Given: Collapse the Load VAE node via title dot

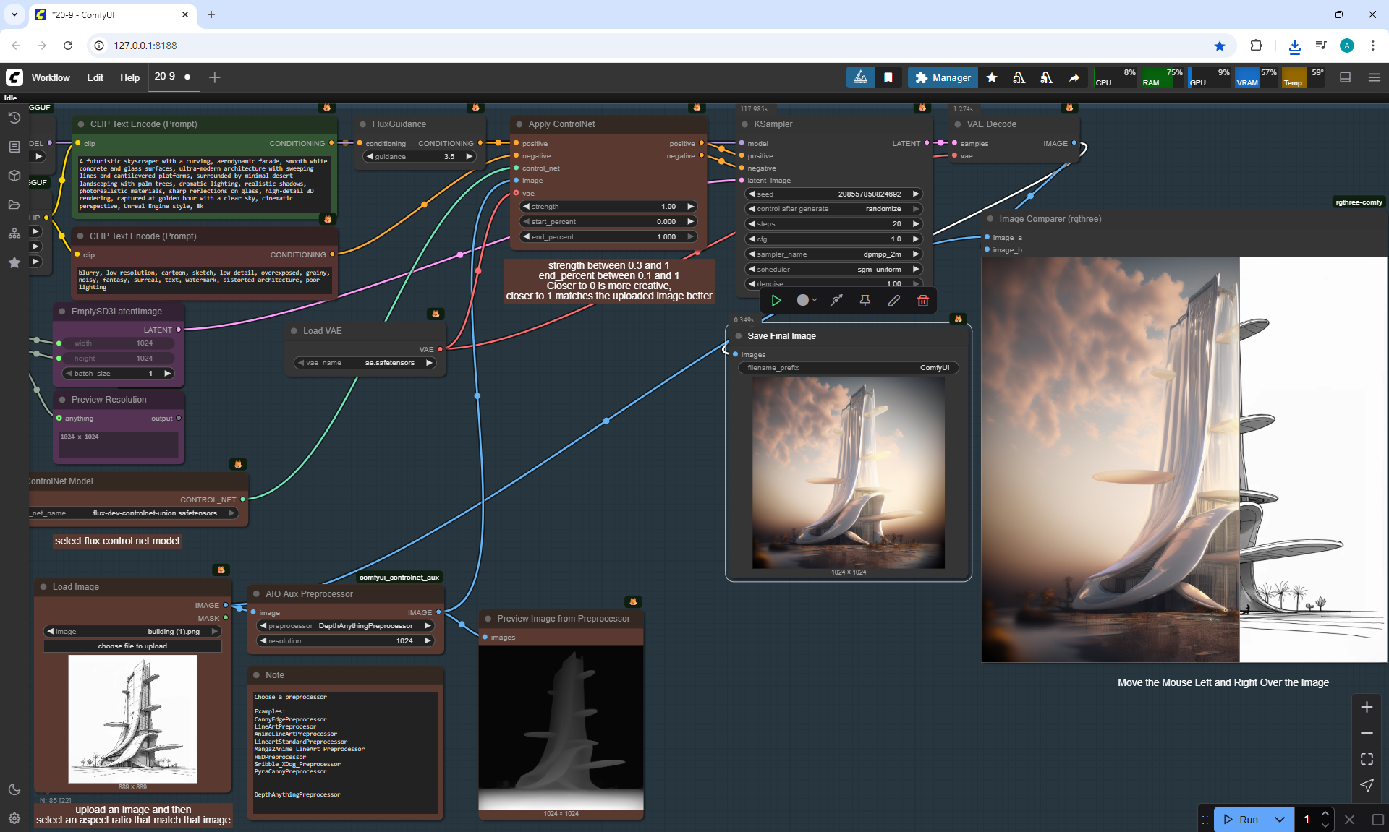Looking at the screenshot, I should coord(294,331).
